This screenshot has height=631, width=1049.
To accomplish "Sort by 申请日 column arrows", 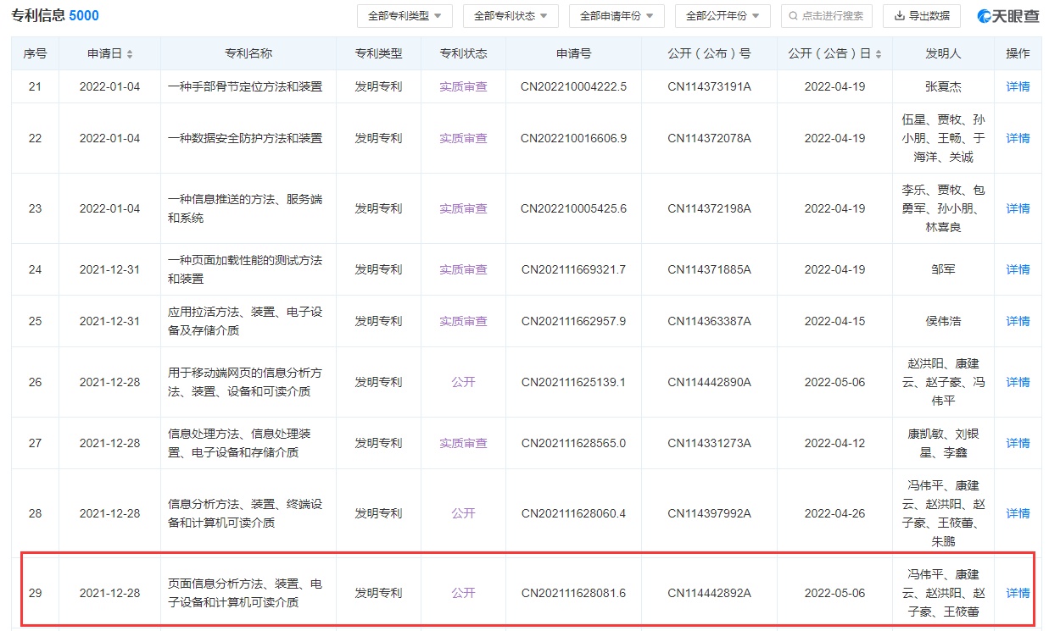I will pos(130,53).
